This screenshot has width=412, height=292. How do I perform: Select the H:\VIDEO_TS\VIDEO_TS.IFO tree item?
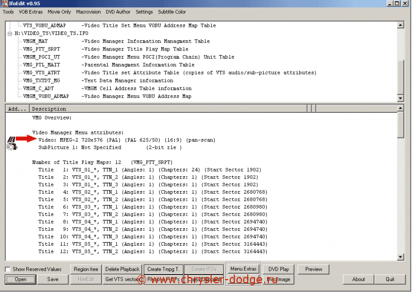[x=51, y=33]
